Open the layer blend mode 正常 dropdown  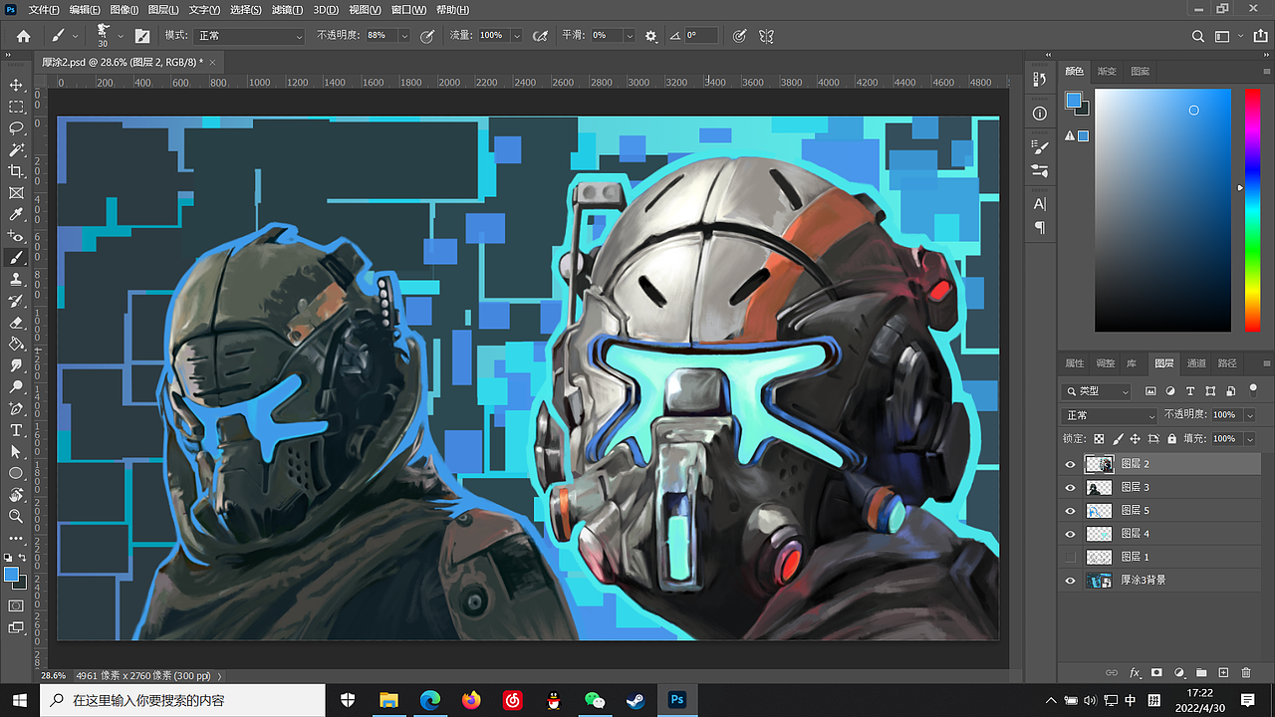click(1111, 415)
